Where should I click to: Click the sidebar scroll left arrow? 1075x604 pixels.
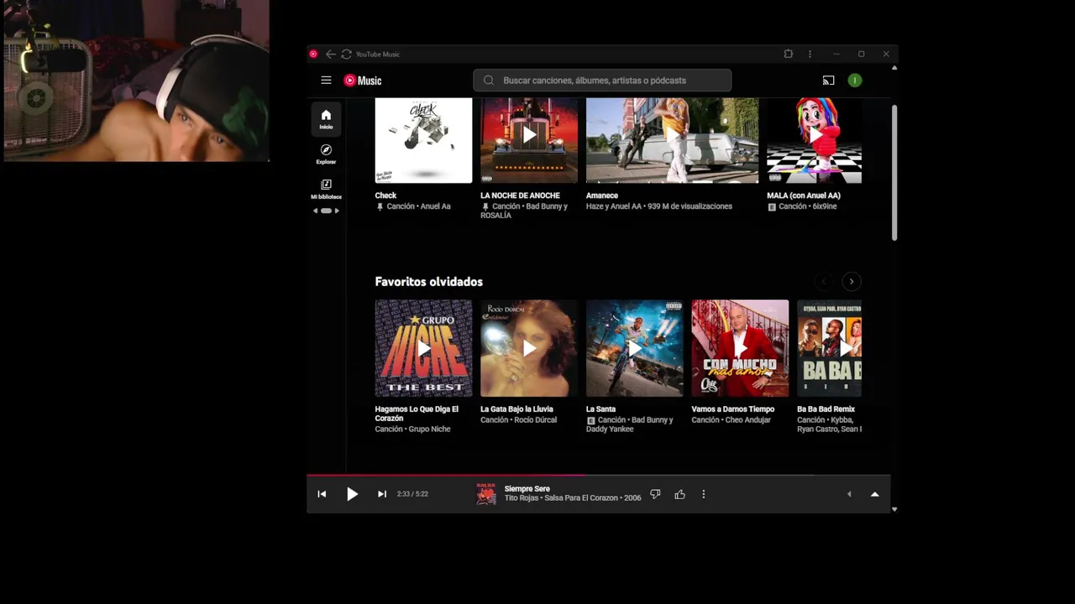[x=315, y=211]
